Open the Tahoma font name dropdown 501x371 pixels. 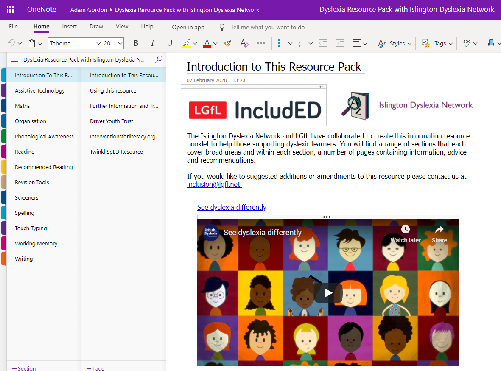[98, 43]
